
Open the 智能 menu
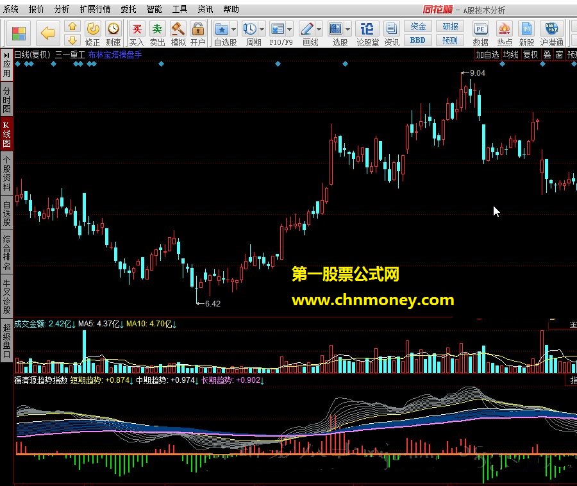tap(154, 9)
